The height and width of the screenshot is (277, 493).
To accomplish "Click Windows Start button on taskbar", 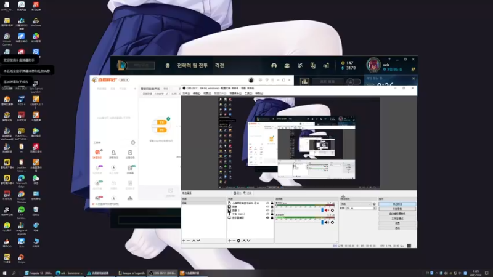I will (x=4, y=273).
